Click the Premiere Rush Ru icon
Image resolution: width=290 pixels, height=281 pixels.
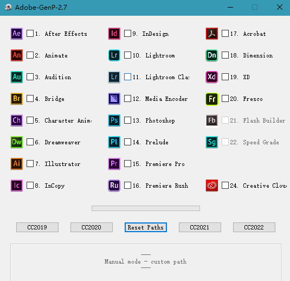coord(114,186)
